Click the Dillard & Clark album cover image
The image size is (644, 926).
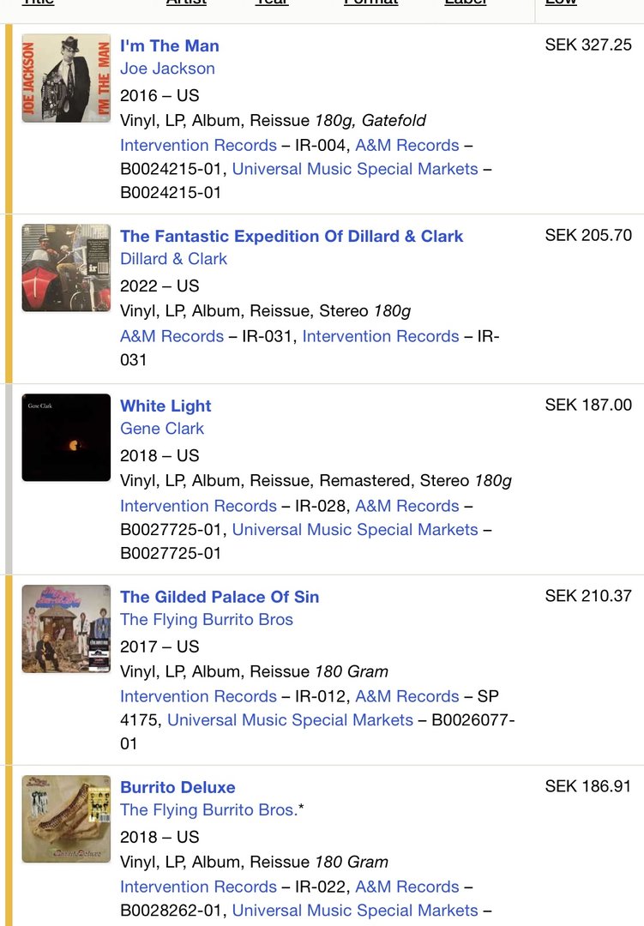[66, 268]
